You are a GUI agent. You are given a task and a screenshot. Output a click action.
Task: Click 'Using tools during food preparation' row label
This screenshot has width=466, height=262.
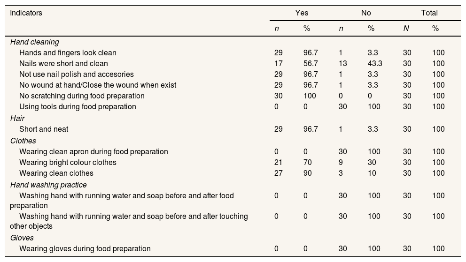(78, 107)
